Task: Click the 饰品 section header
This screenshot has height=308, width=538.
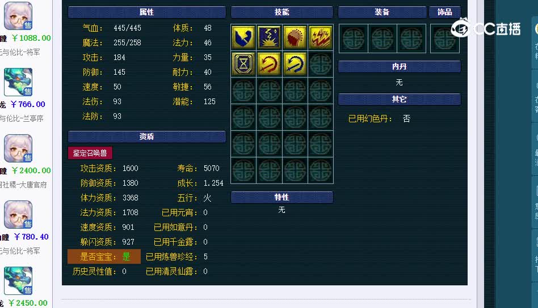Action: [x=445, y=12]
